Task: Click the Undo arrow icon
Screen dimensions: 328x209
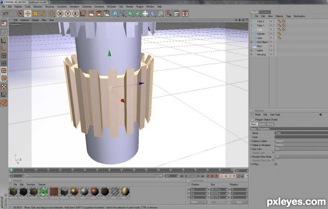Action: click(5, 14)
